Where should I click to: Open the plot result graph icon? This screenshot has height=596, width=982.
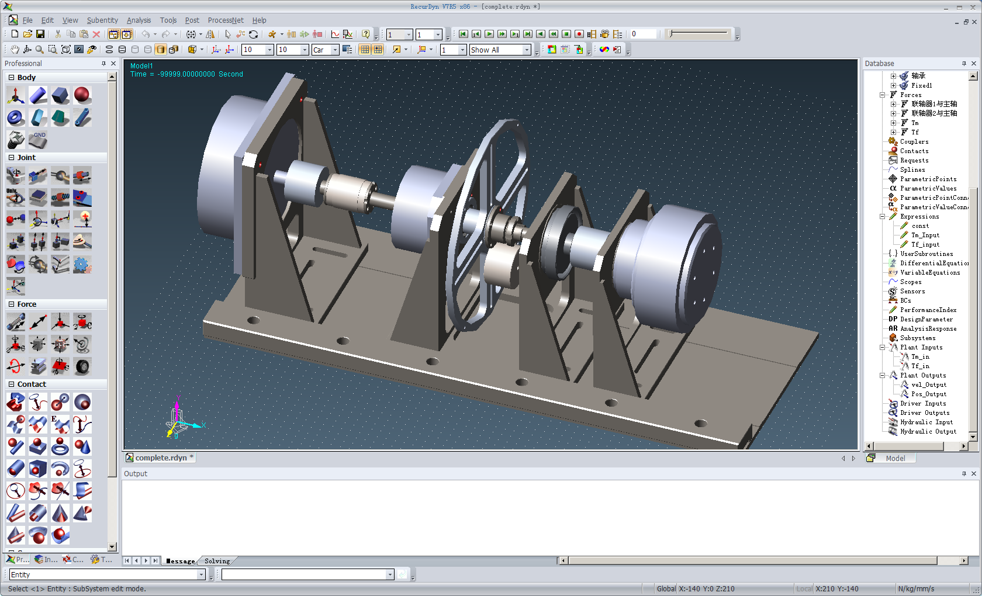[335, 34]
